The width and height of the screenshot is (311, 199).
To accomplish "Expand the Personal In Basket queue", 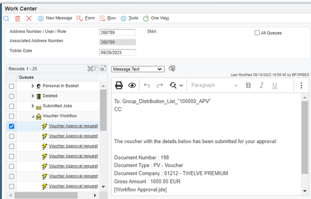I will [x=33, y=86].
